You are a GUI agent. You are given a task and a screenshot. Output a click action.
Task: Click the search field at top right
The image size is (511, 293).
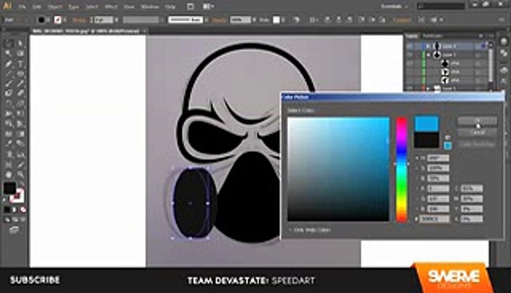point(441,6)
